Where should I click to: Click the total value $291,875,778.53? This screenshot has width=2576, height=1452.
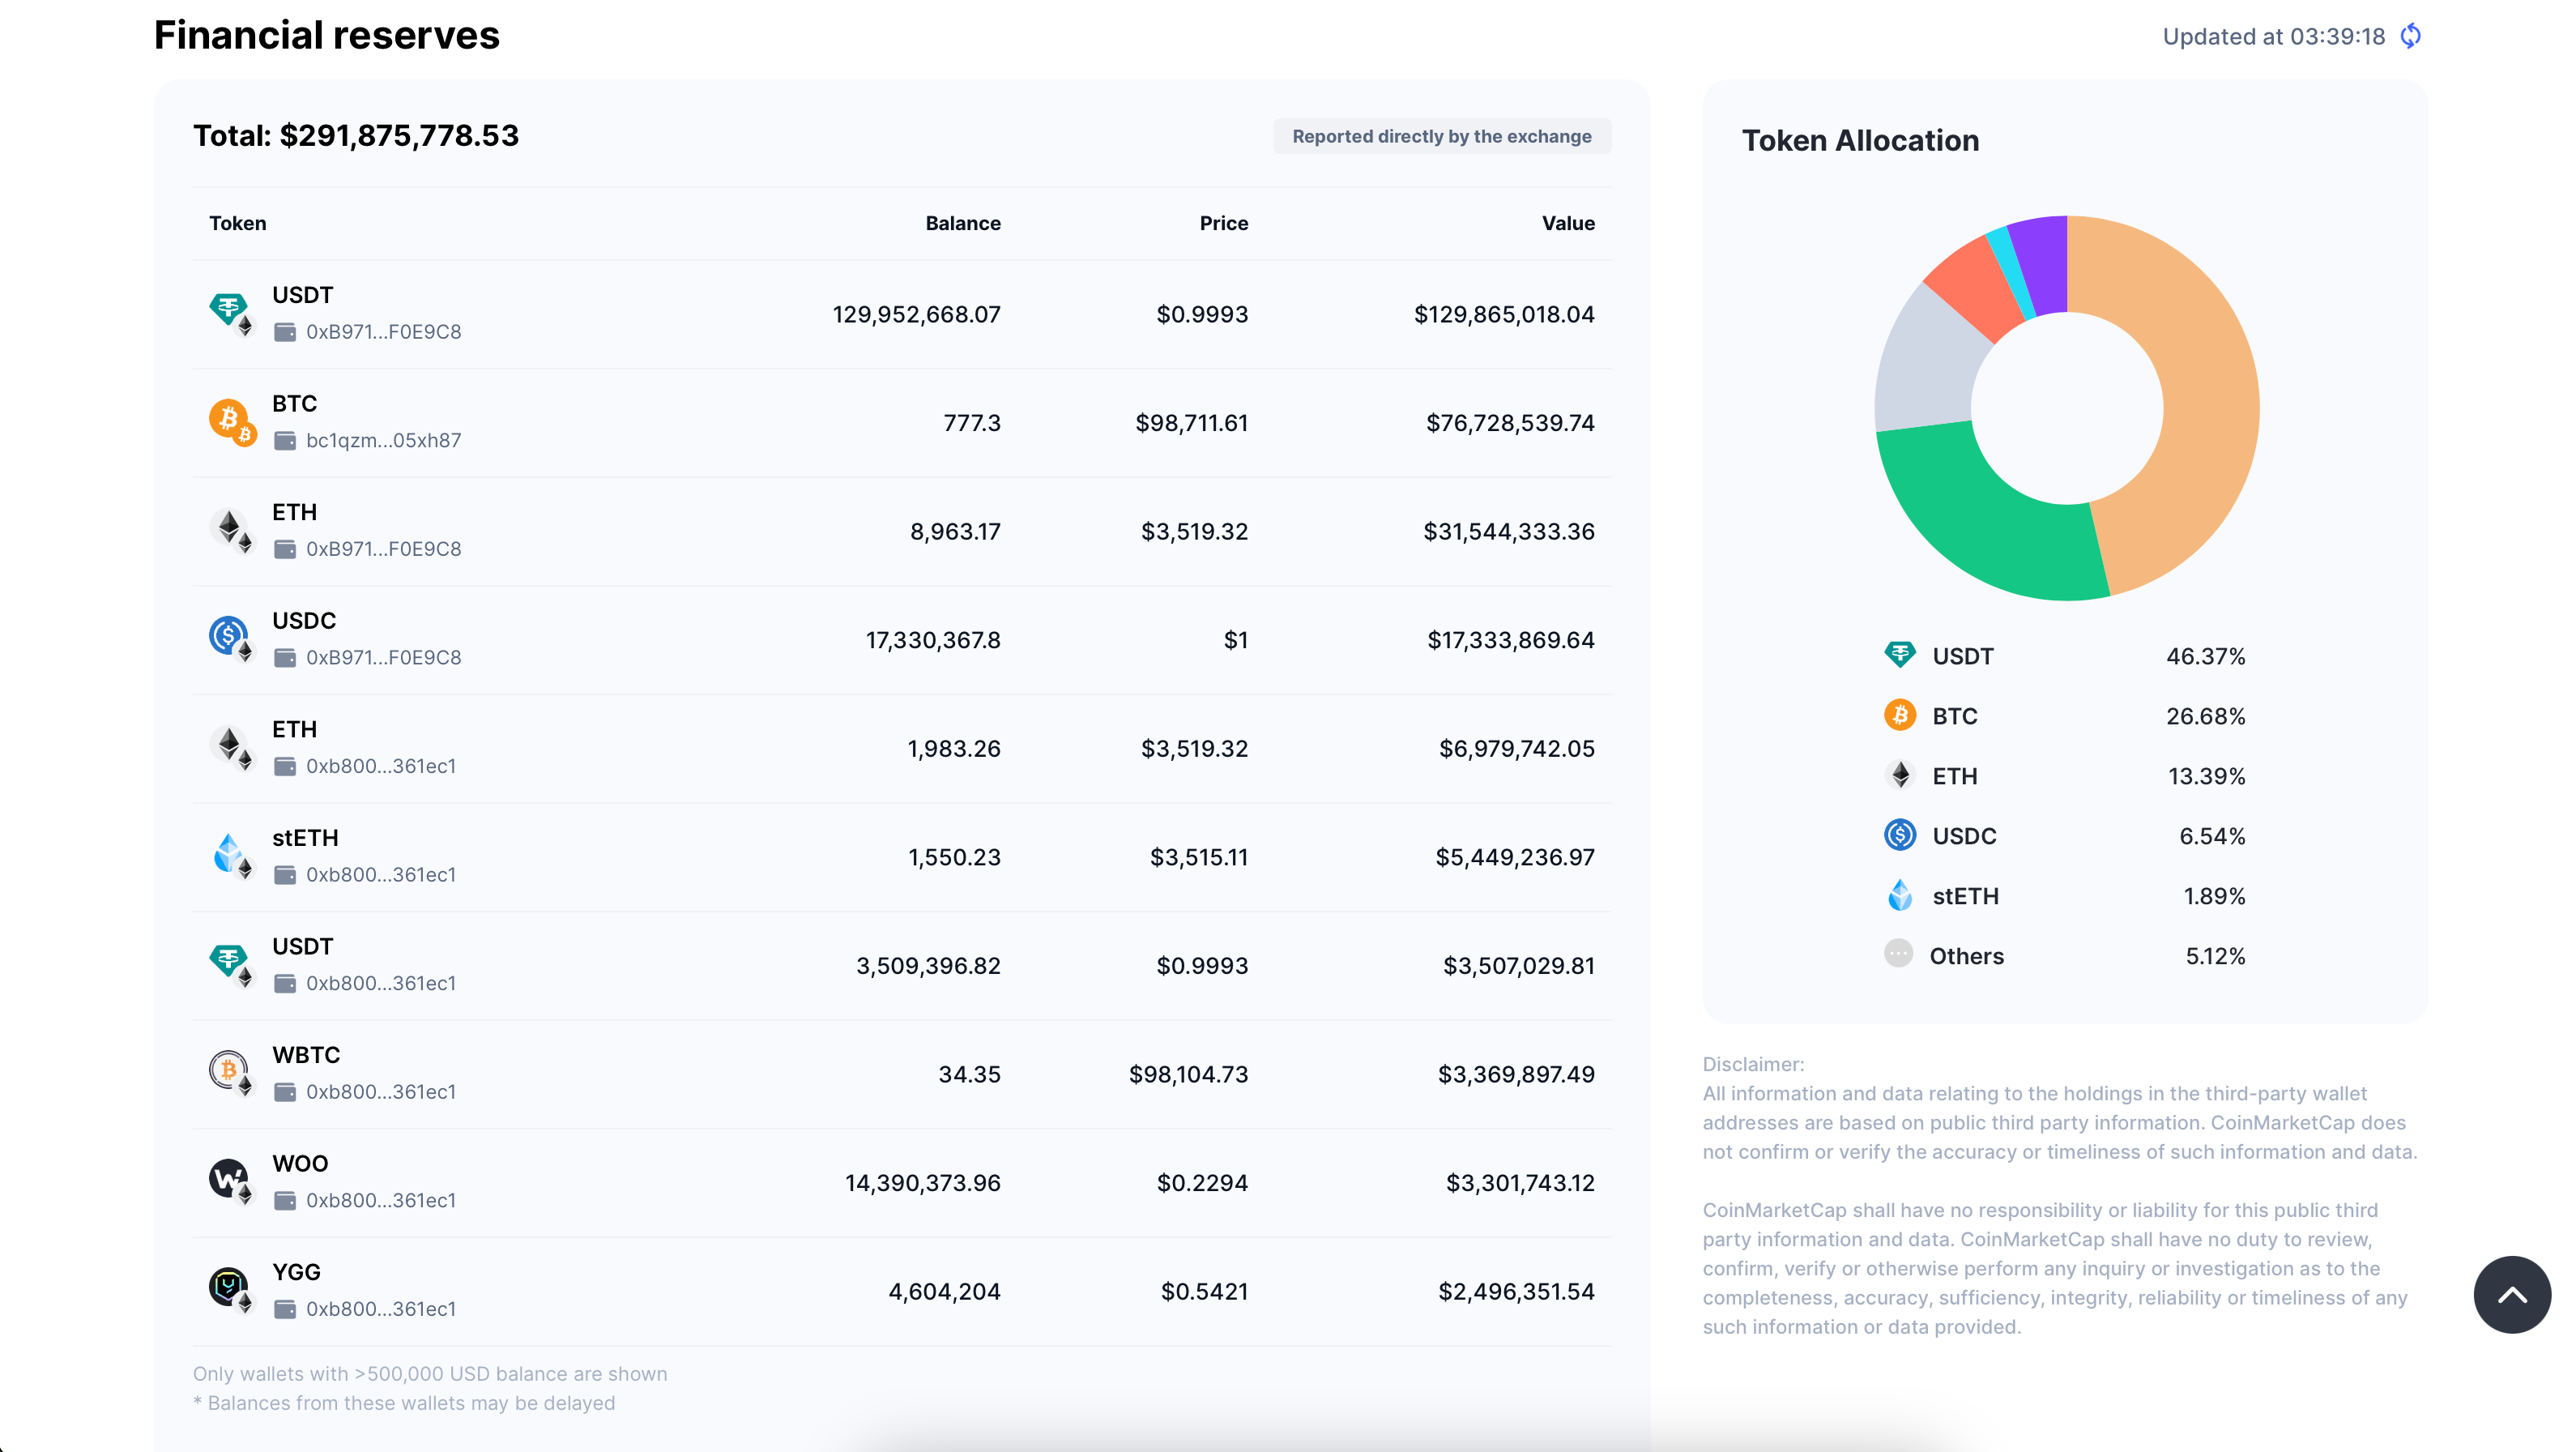pos(399,135)
